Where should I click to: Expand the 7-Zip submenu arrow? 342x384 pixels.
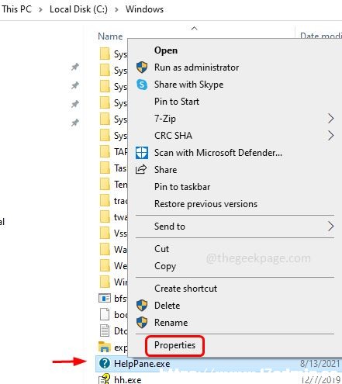(330, 119)
